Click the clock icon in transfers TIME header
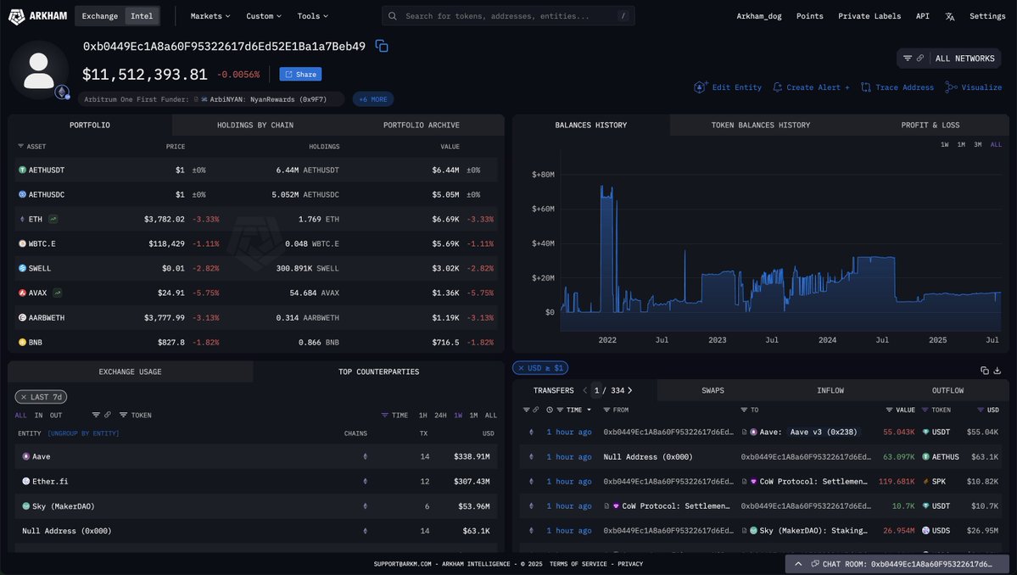The height and width of the screenshot is (575, 1017). (x=550, y=410)
